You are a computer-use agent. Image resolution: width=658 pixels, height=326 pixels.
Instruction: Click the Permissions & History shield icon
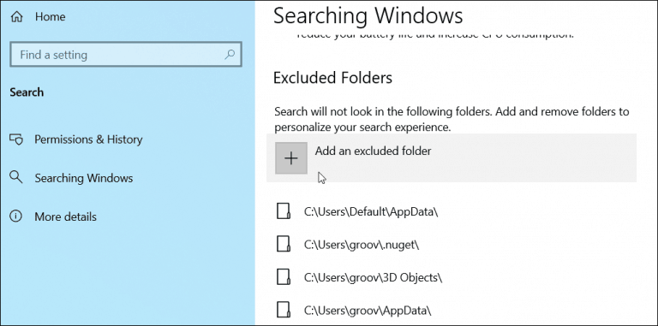coord(16,139)
